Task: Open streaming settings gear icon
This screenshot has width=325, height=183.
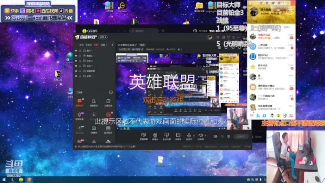Action: (x=229, y=136)
